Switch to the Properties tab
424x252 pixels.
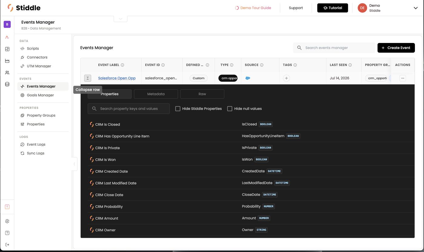pyautogui.click(x=110, y=94)
